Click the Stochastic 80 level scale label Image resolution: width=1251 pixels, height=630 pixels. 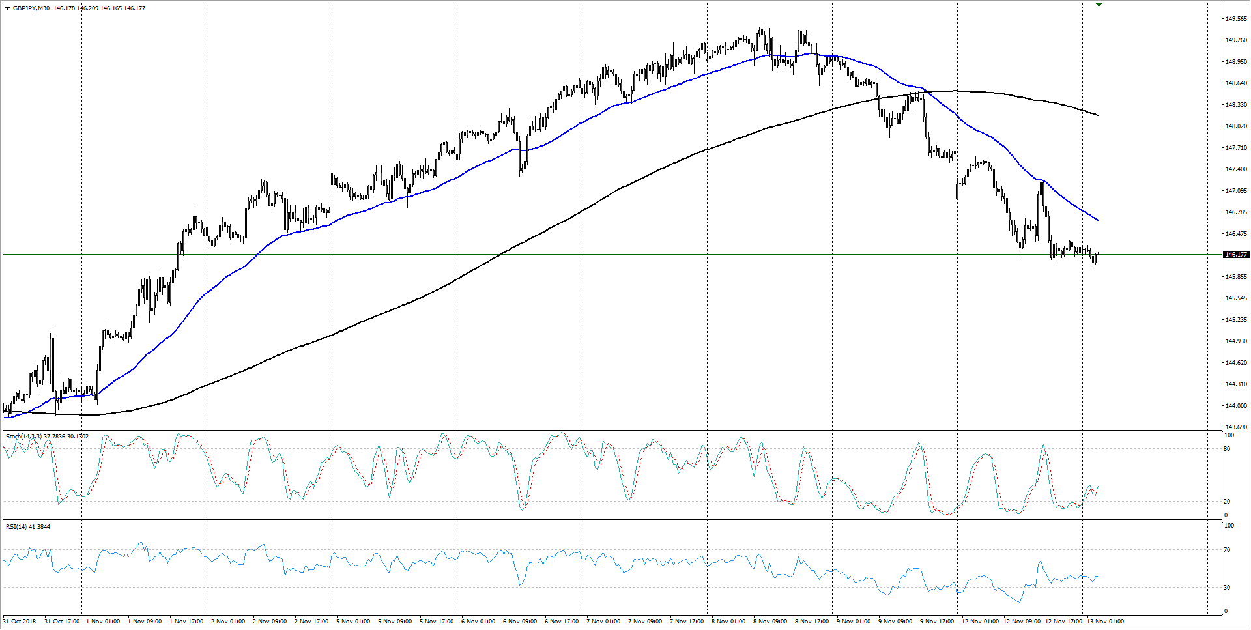(x=1228, y=449)
